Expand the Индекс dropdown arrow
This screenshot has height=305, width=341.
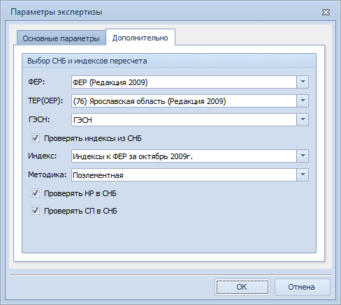pyautogui.click(x=303, y=156)
